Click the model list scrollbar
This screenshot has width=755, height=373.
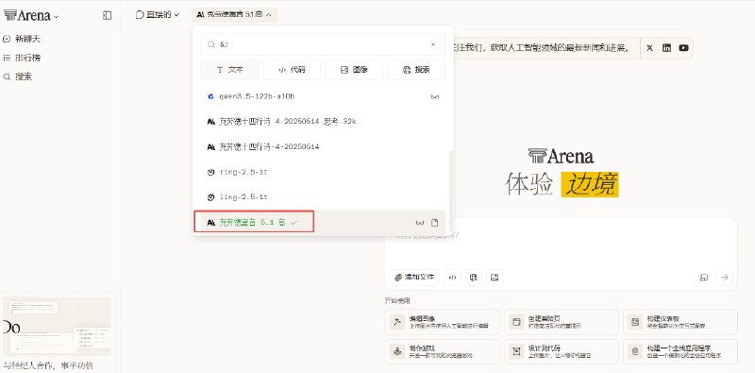tap(451, 191)
